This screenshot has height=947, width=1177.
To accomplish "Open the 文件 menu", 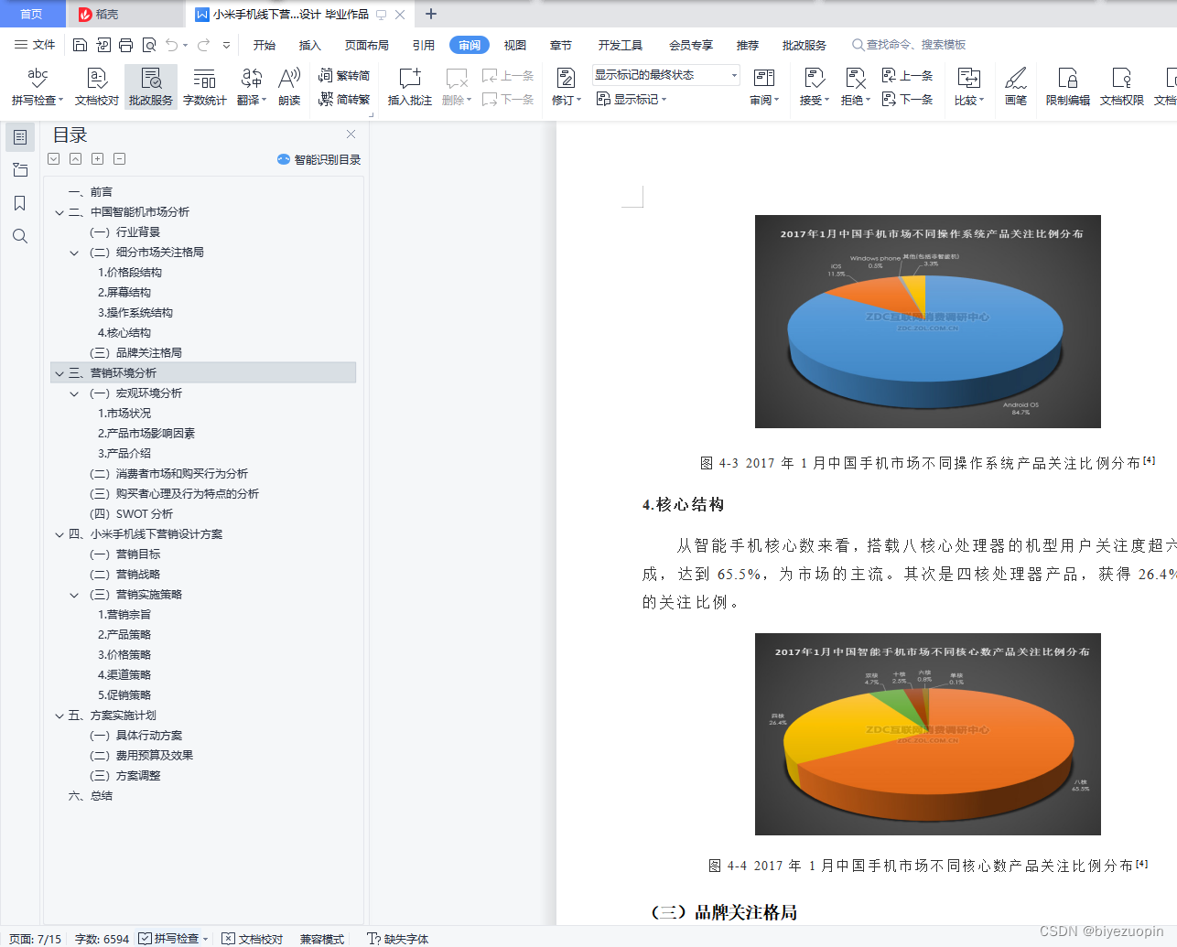I will [35, 45].
